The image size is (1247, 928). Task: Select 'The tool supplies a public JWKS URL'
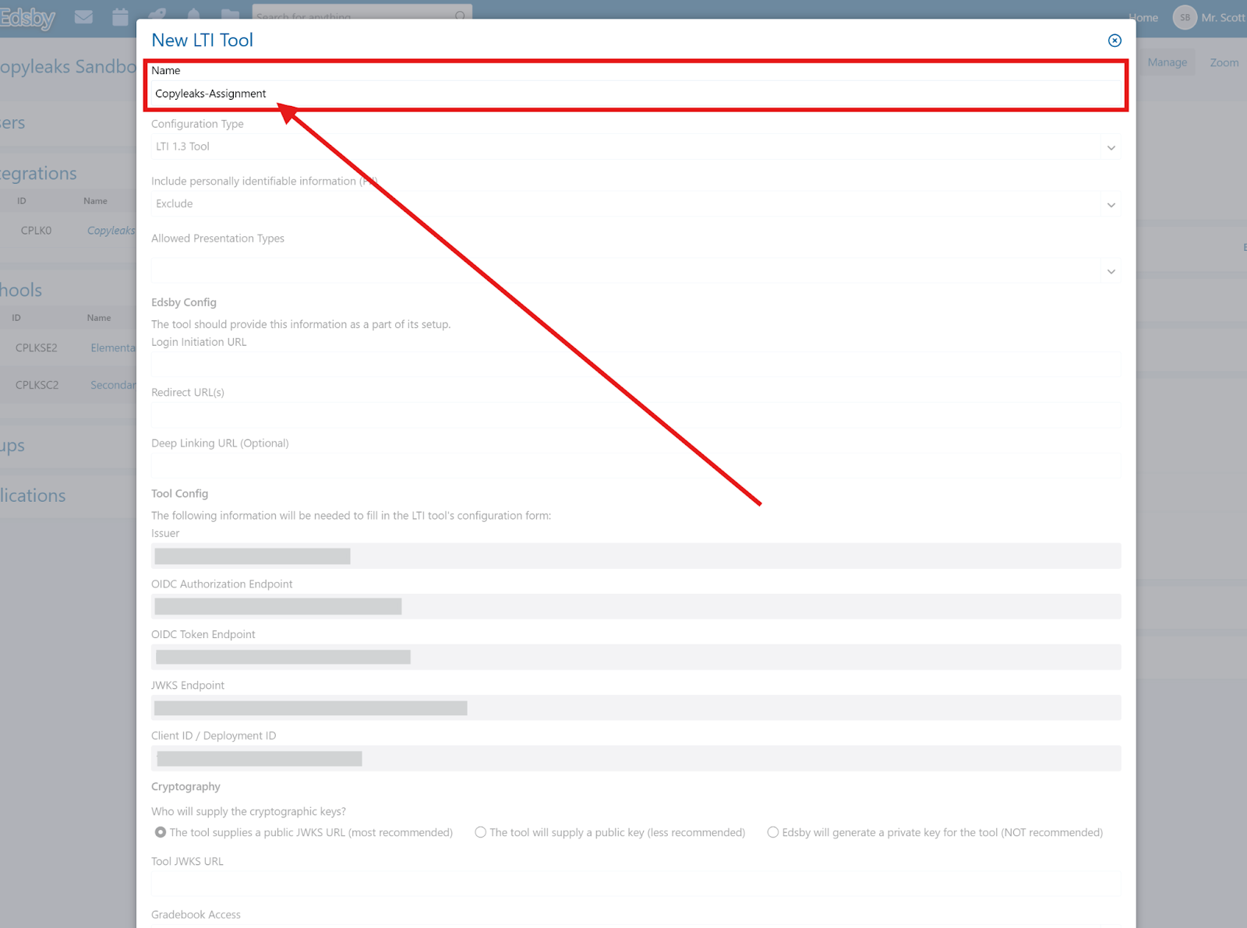tap(161, 832)
